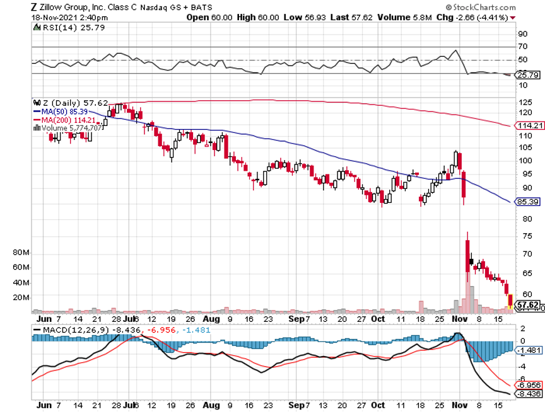Screen dimensions: 545x412
Task: Click Nov on the price chart date axis
Action: (x=459, y=319)
